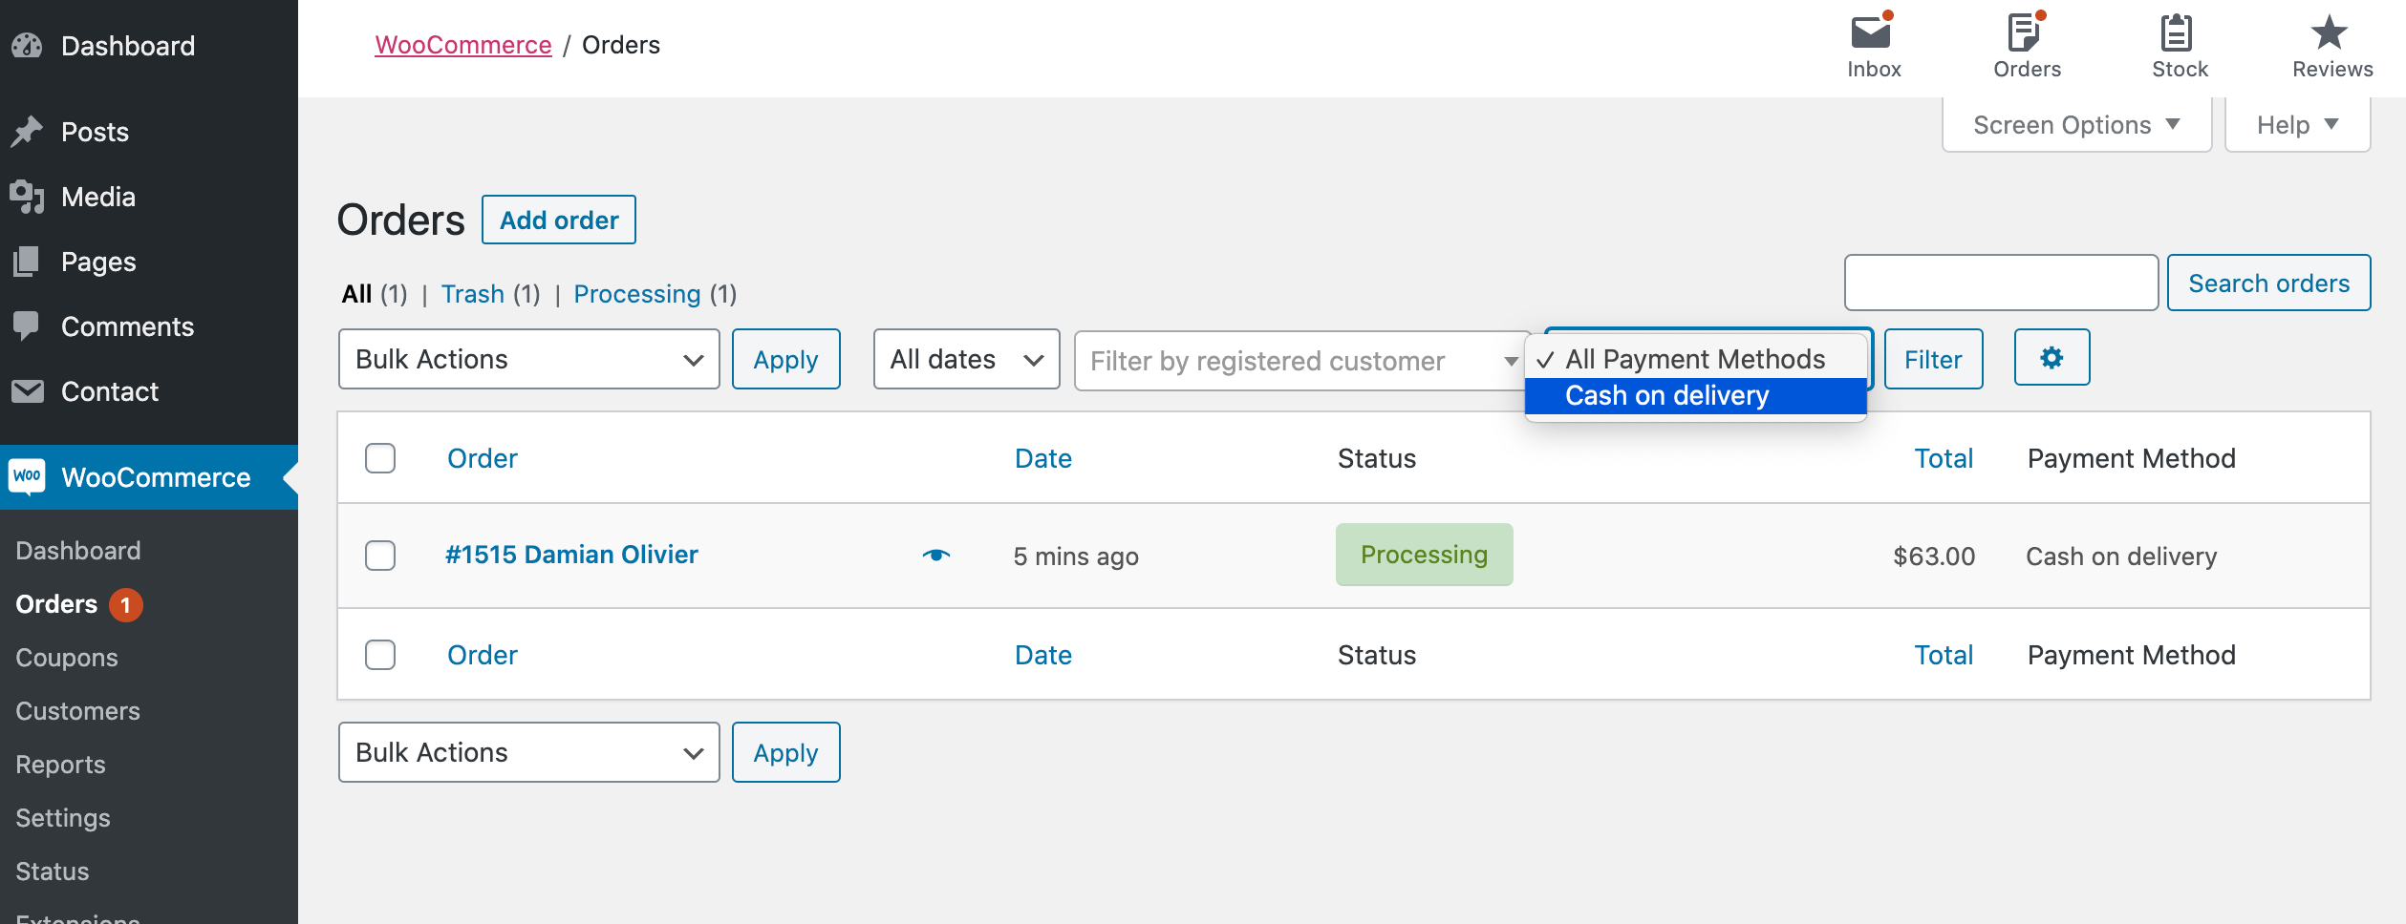
Task: Click the search orders text field
Action: [2000, 283]
